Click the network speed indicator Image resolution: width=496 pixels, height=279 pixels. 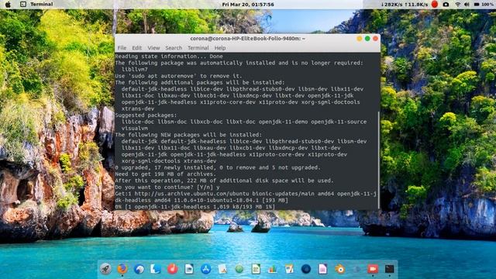tap(405, 5)
